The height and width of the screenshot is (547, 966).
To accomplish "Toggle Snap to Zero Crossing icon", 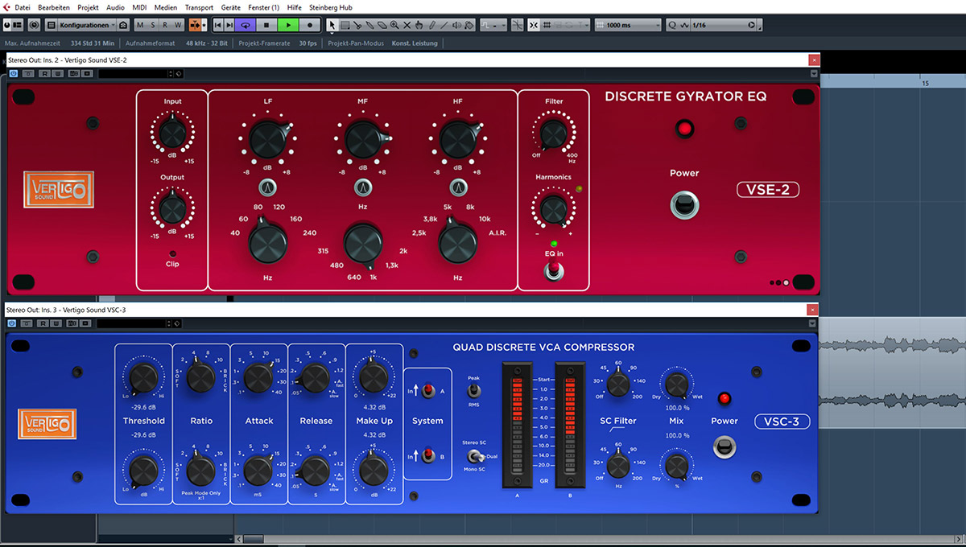I will click(516, 25).
